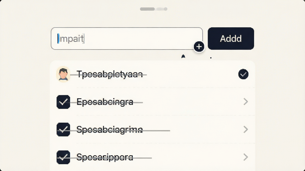Click the avatar next to Tposabpletyaan
This screenshot has width=305, height=171.
click(63, 74)
